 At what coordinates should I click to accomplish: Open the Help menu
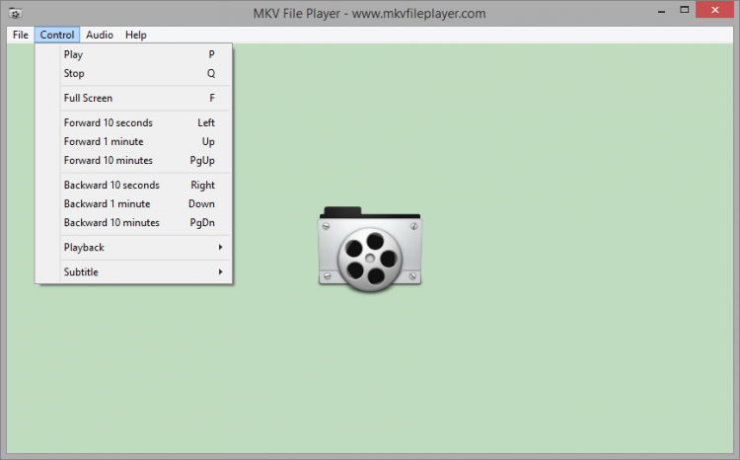point(136,35)
